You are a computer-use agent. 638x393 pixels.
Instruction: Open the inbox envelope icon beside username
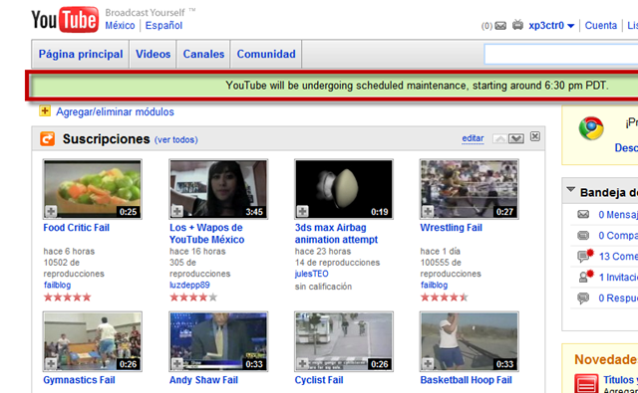(x=500, y=26)
